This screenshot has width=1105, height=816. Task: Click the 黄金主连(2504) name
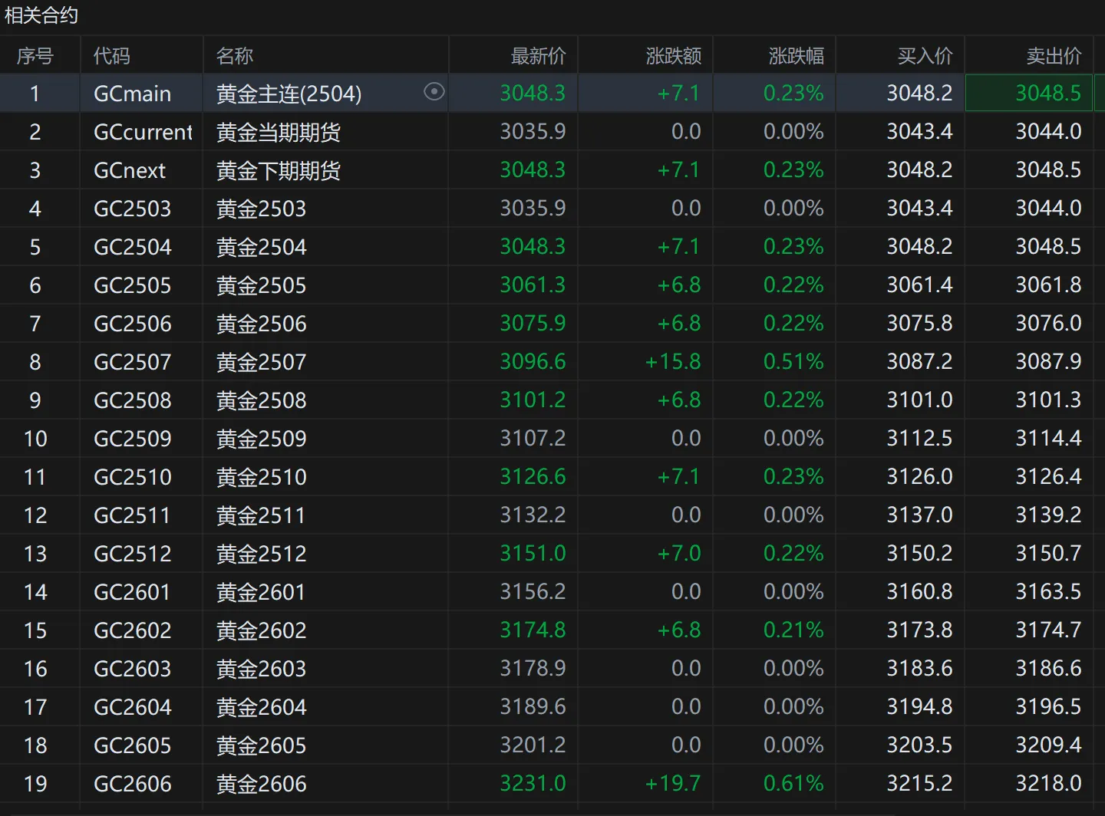pyautogui.click(x=289, y=94)
